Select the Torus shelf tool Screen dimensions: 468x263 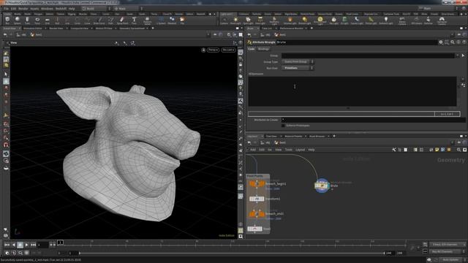(x=37, y=20)
